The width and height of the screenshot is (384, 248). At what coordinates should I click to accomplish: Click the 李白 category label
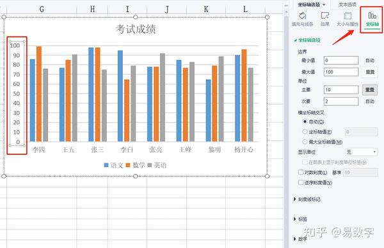[127, 149]
